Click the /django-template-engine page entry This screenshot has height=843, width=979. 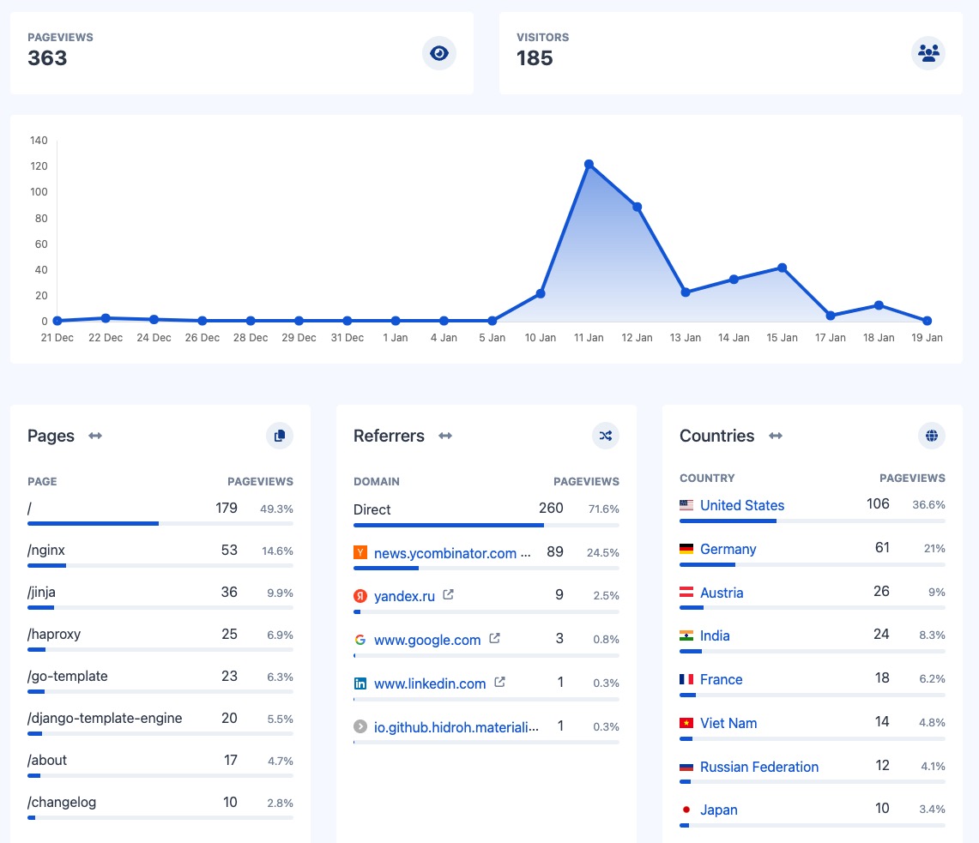105,718
